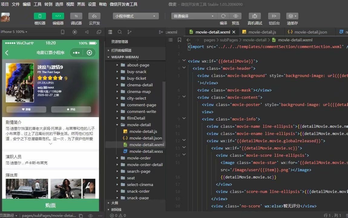Click the editor outline lines icon

(x=170, y=40)
